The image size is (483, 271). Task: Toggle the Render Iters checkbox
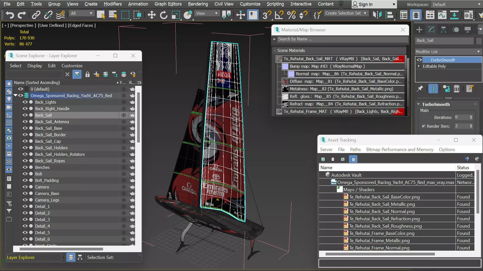(423, 126)
